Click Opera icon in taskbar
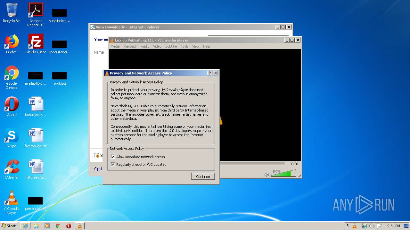The width and height of the screenshot is (410, 230). coord(69,226)
